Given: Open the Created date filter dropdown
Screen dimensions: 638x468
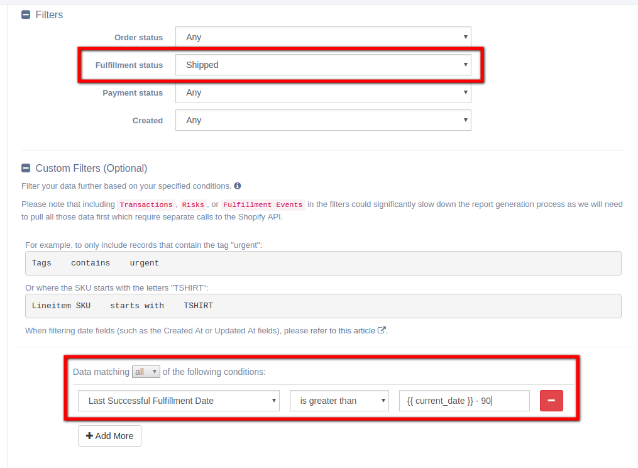Looking at the screenshot, I should click(324, 120).
